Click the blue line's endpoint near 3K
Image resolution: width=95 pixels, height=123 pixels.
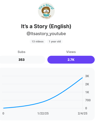[x=82, y=78]
